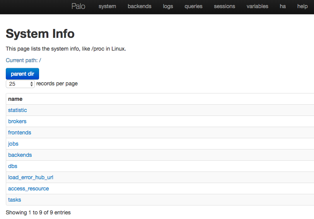Switch to the sessions page
Image resolution: width=314 pixels, height=219 pixels.
224,6
